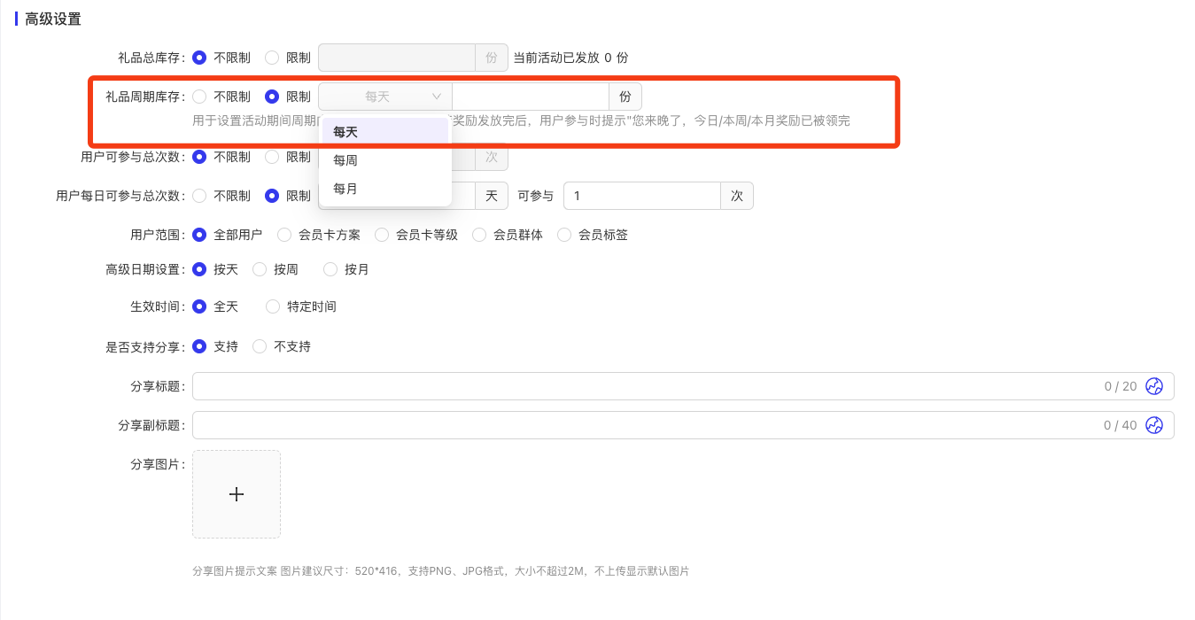Pick 每月 from the dropdown list
Screen dimensions: 1195x620
385,189
